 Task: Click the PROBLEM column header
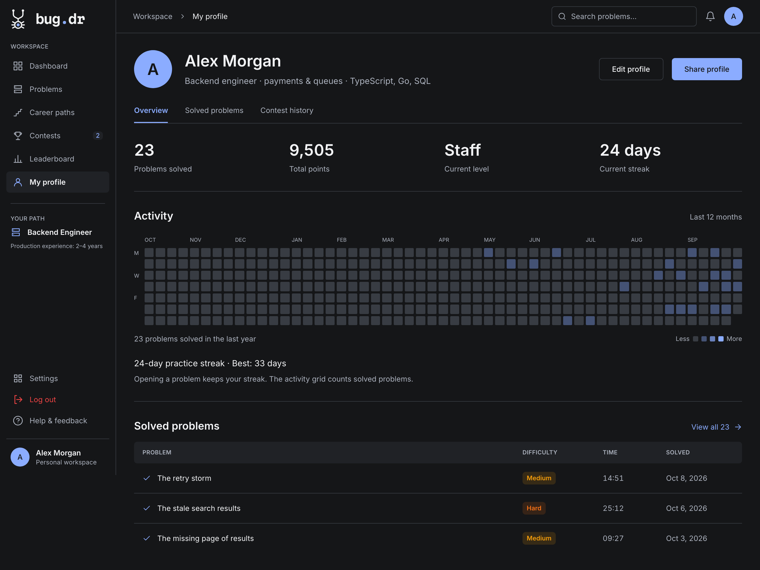click(157, 453)
